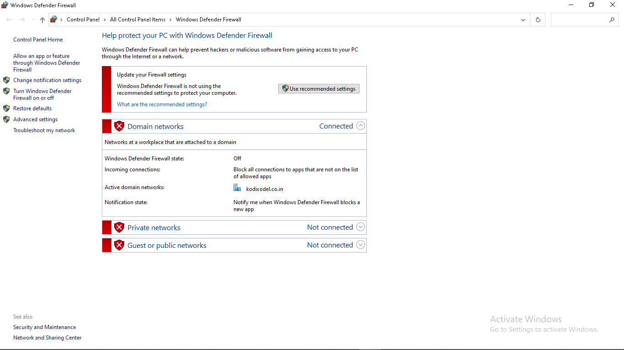Click Windows Defender Firewall state label
Screen dimensions: 624x350
point(144,159)
